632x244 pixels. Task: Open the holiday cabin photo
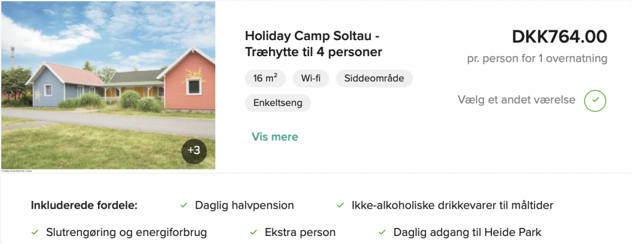[x=108, y=85]
